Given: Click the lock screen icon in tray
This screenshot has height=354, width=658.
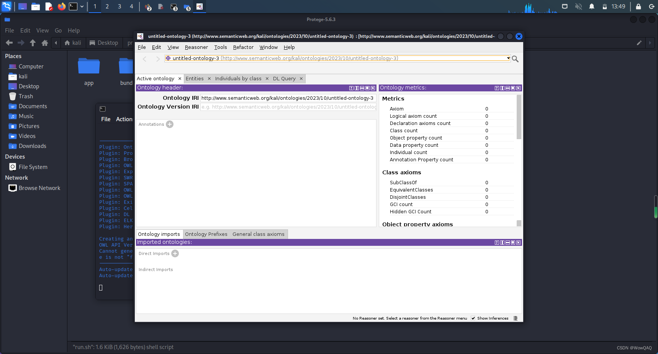Looking at the screenshot, I should [x=638, y=6].
